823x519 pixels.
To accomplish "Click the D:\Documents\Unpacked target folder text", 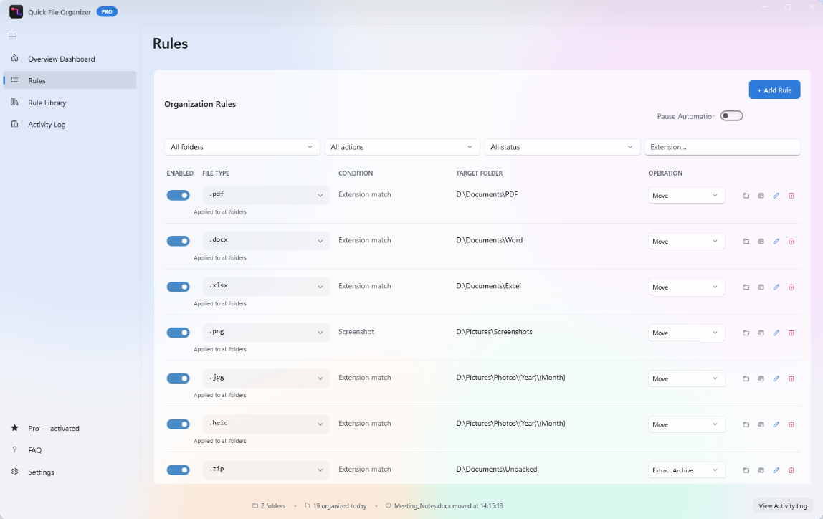I will (x=497, y=469).
